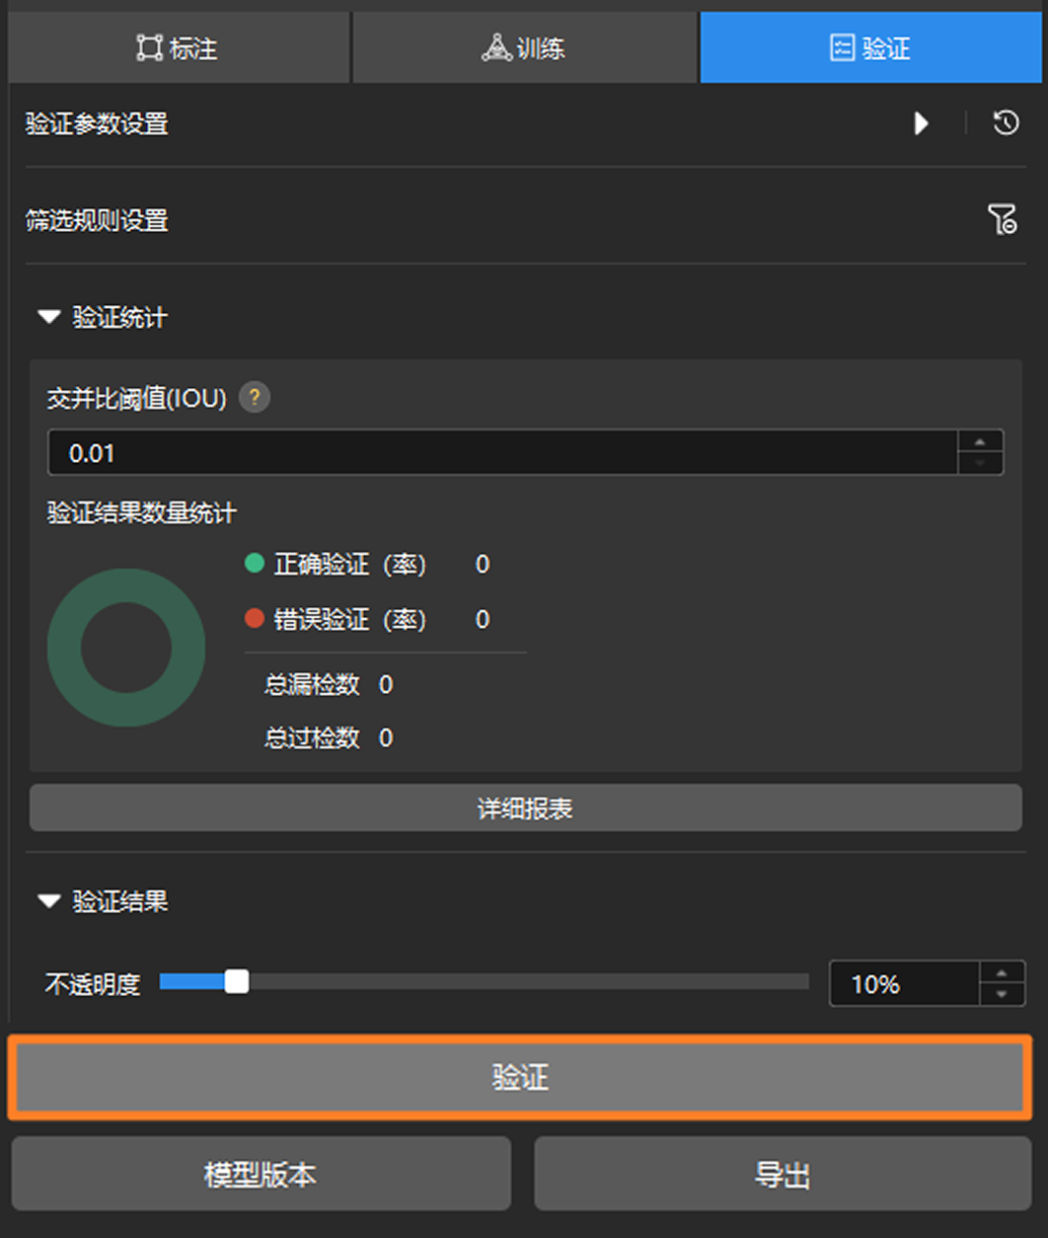
Task: Click the 验证参数设置 label
Action: pyautogui.click(x=97, y=123)
